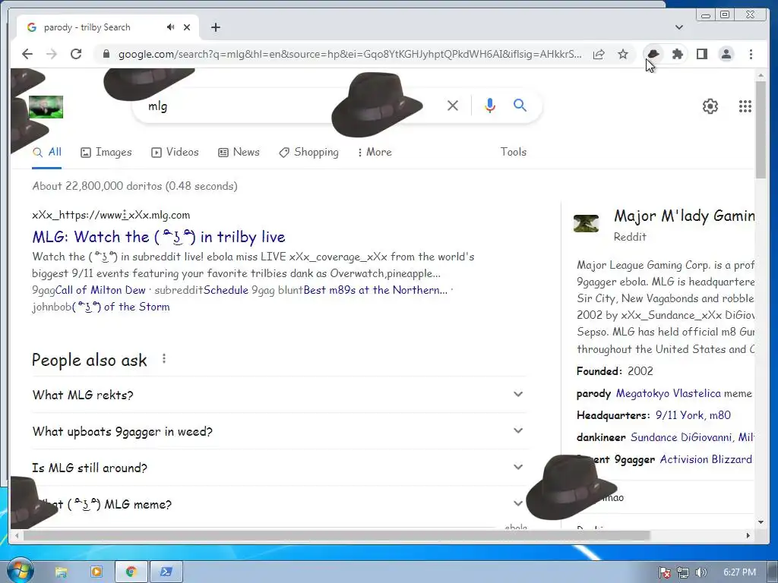Open volume control in system tray

point(701,572)
